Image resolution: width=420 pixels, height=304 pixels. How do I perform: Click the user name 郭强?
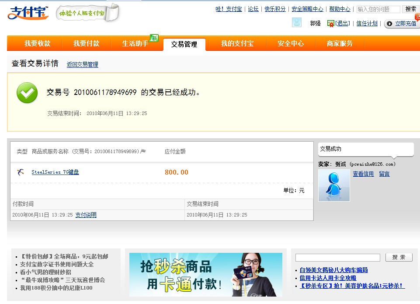pos(315,24)
